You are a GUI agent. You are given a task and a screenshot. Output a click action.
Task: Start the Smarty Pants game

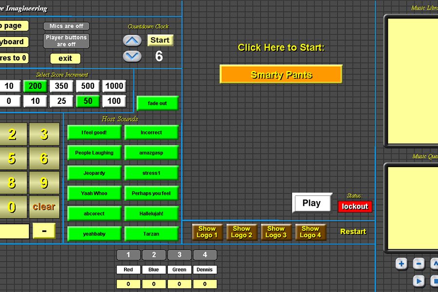pos(281,75)
